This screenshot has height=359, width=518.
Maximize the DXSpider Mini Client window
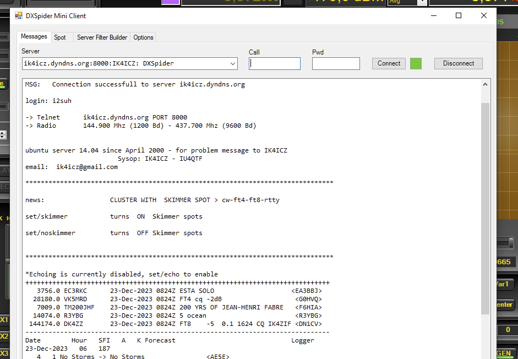(459, 16)
